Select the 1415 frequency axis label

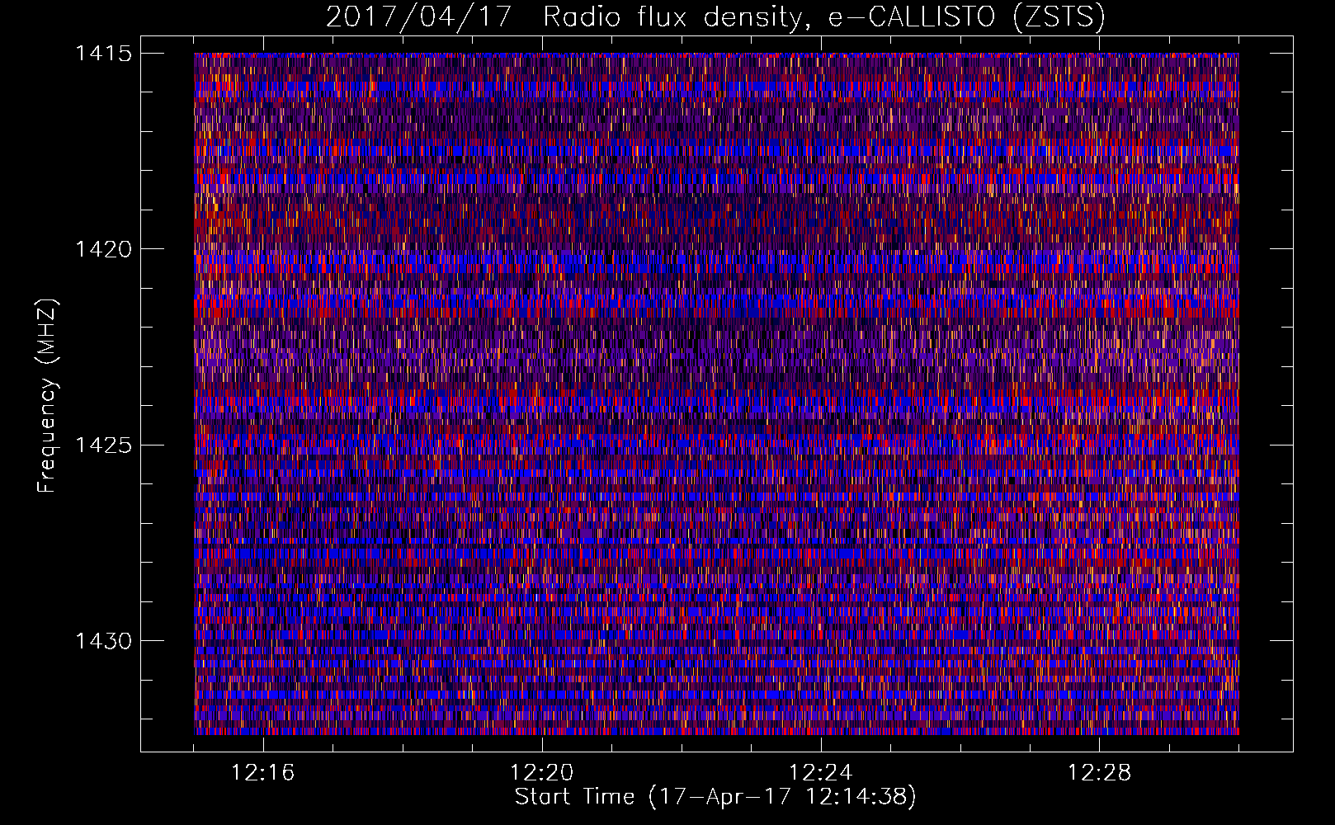click(103, 54)
